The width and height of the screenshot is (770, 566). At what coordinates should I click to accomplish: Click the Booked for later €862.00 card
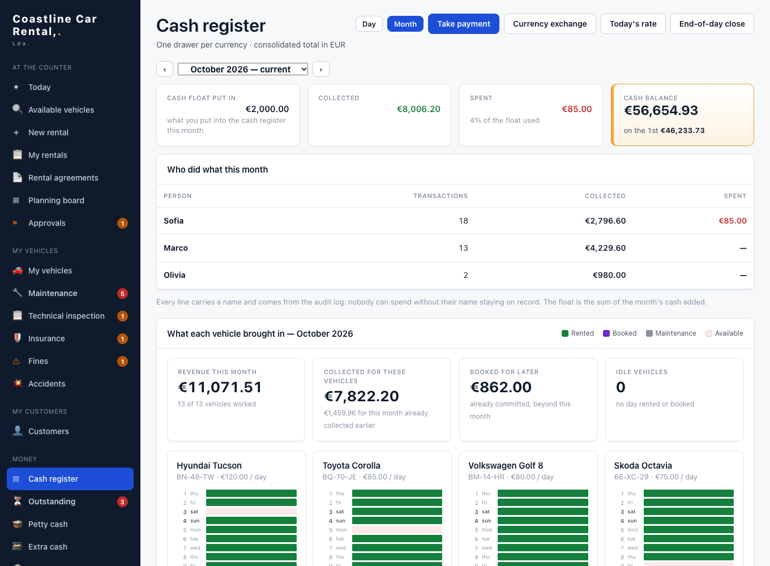pos(528,400)
